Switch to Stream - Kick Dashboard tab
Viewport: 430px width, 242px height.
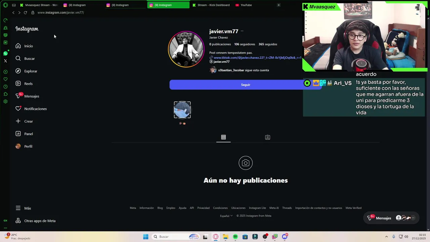click(211, 5)
